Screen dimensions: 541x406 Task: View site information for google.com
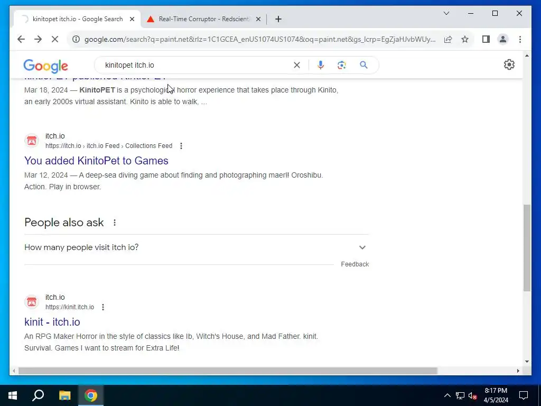pos(76,39)
